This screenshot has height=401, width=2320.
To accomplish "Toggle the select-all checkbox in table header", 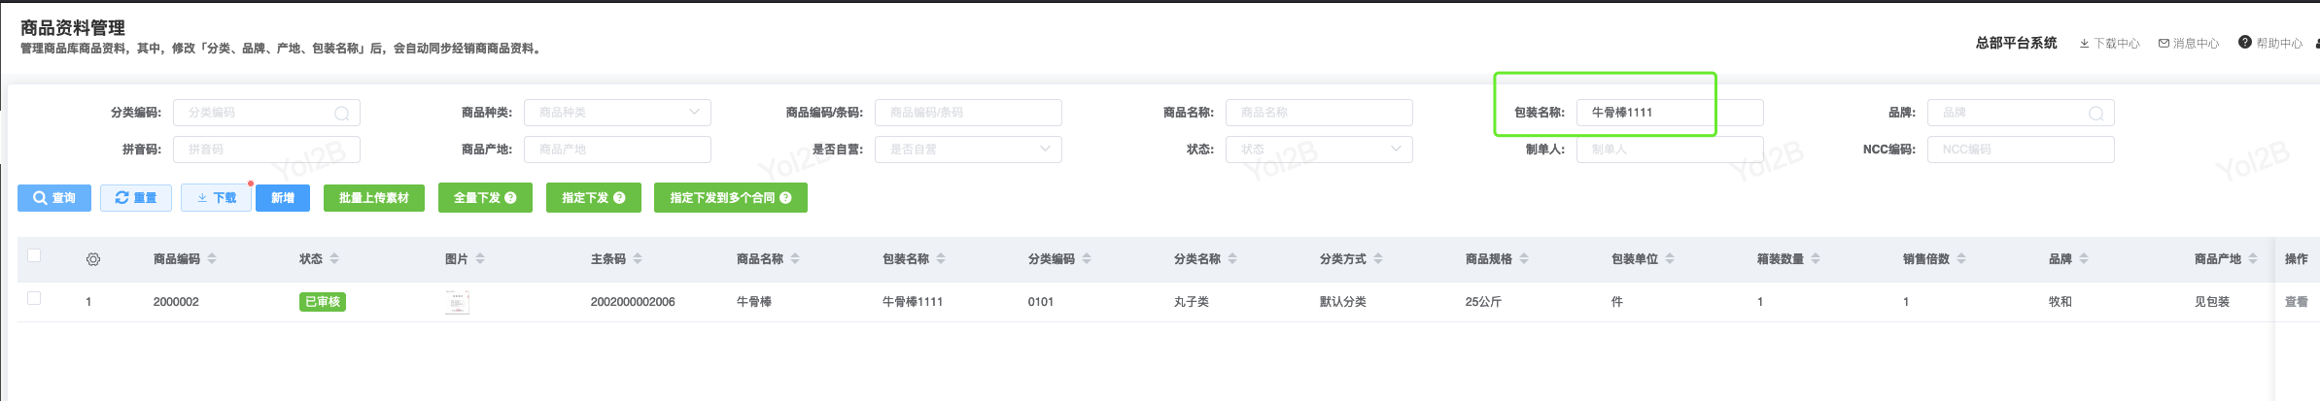I will tap(34, 255).
